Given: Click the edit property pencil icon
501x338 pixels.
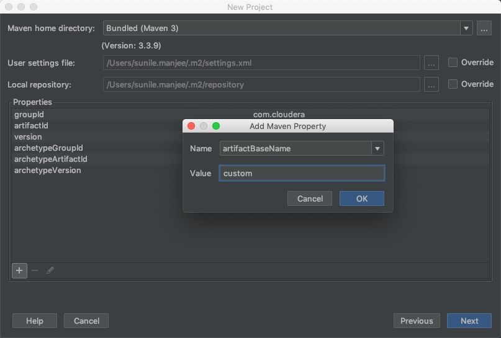Looking at the screenshot, I should click(x=50, y=270).
